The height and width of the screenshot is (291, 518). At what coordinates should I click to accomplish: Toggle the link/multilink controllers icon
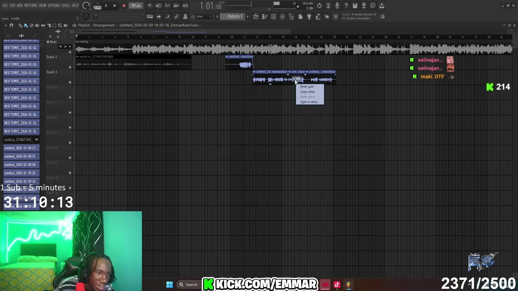pyautogui.click(x=176, y=17)
